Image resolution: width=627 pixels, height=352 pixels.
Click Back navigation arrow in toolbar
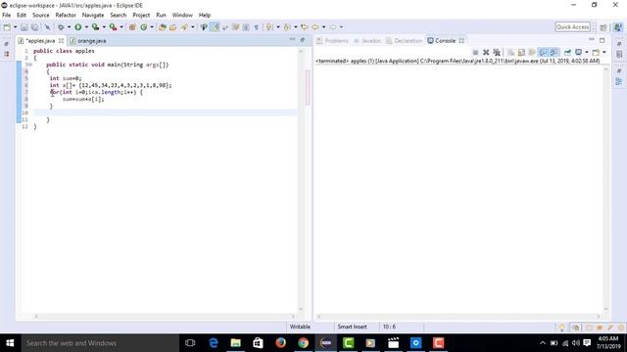tap(315, 27)
